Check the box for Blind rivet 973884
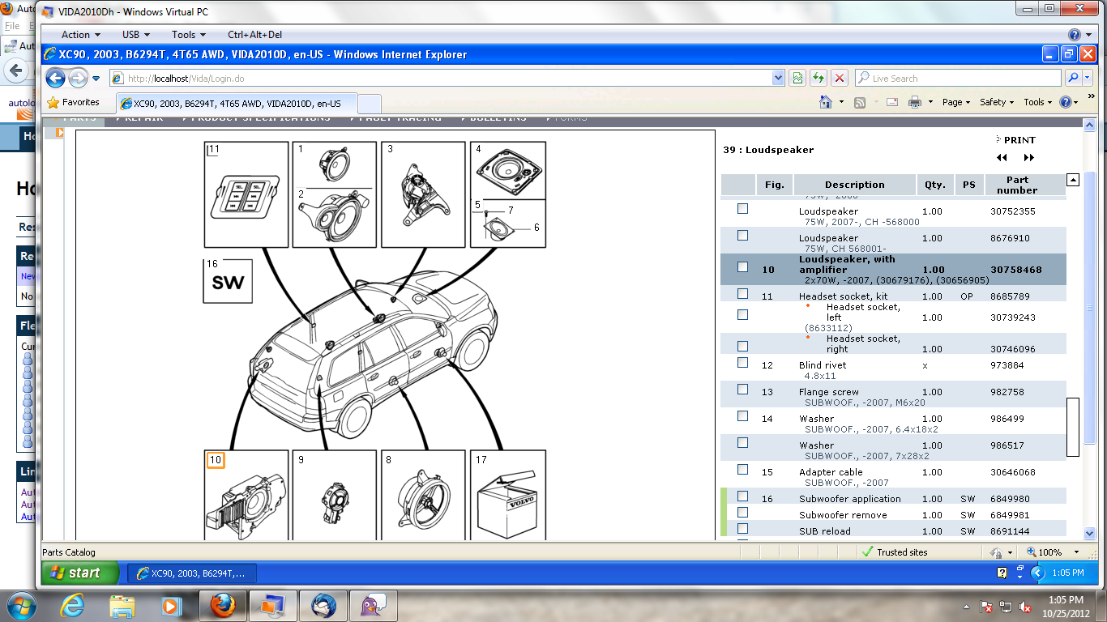The height and width of the screenshot is (622, 1107). (742, 363)
